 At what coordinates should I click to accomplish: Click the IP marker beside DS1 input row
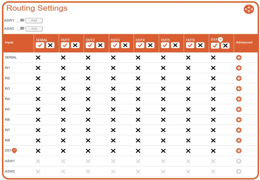point(15,150)
